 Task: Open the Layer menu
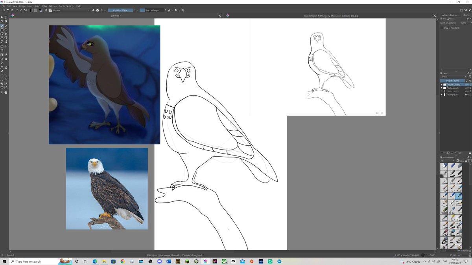[x=30, y=6]
